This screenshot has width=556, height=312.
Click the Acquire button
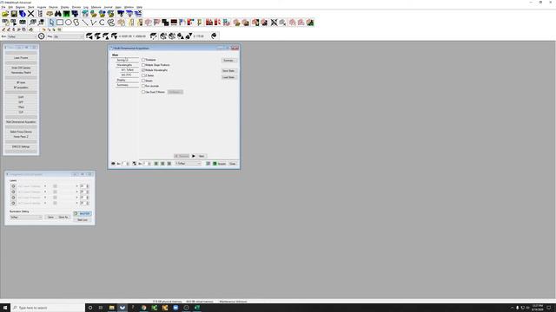pyautogui.click(x=219, y=164)
